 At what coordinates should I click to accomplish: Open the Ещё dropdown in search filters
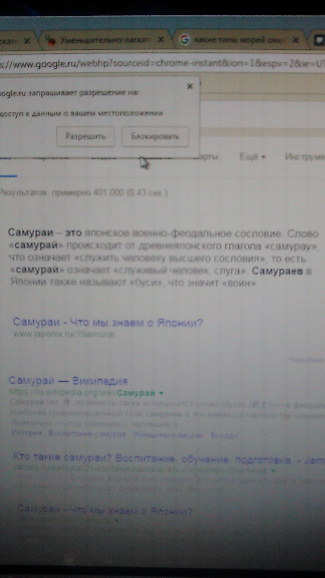[252, 157]
